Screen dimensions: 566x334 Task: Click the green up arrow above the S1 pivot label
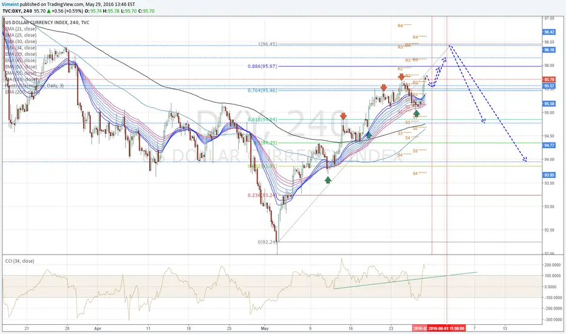tap(417, 114)
